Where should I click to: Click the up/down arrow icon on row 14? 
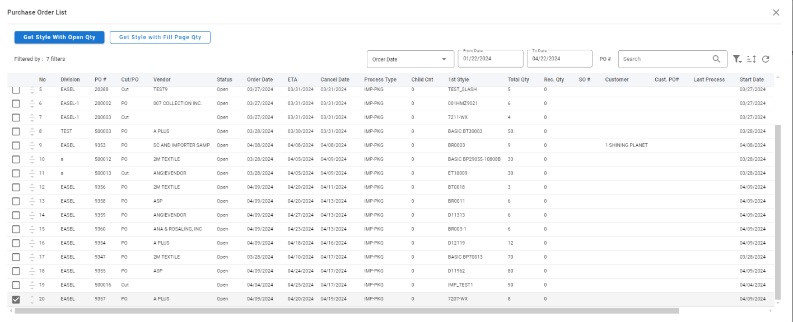click(32, 215)
